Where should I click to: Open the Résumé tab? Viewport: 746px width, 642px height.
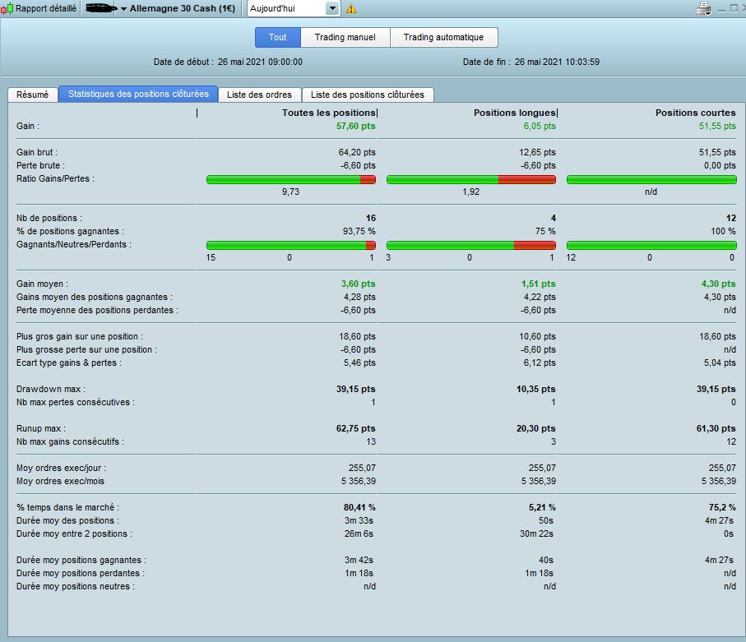33,95
